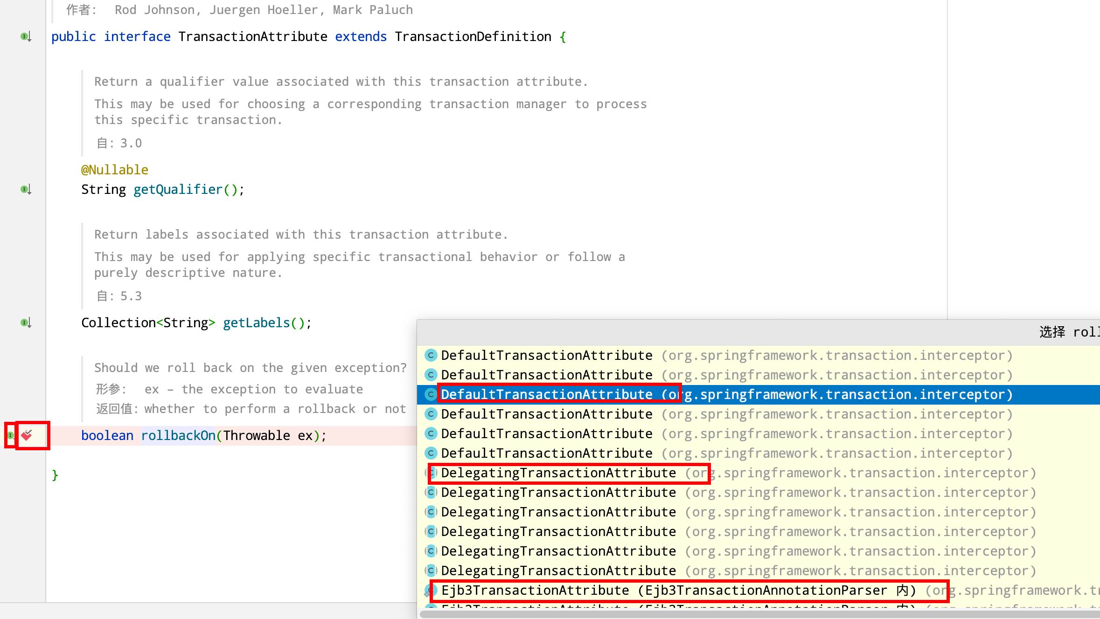Image resolution: width=1100 pixels, height=619 pixels.
Task: Click the @Nullable annotation
Action: pyautogui.click(x=115, y=170)
